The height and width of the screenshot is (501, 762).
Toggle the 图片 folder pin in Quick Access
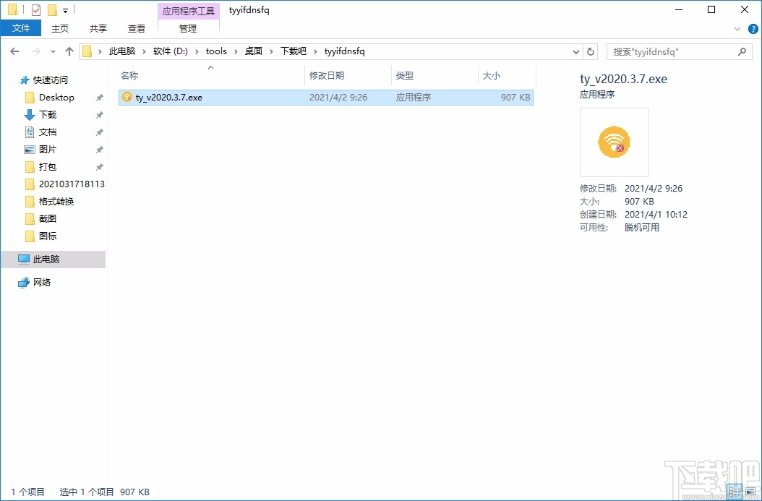[99, 149]
